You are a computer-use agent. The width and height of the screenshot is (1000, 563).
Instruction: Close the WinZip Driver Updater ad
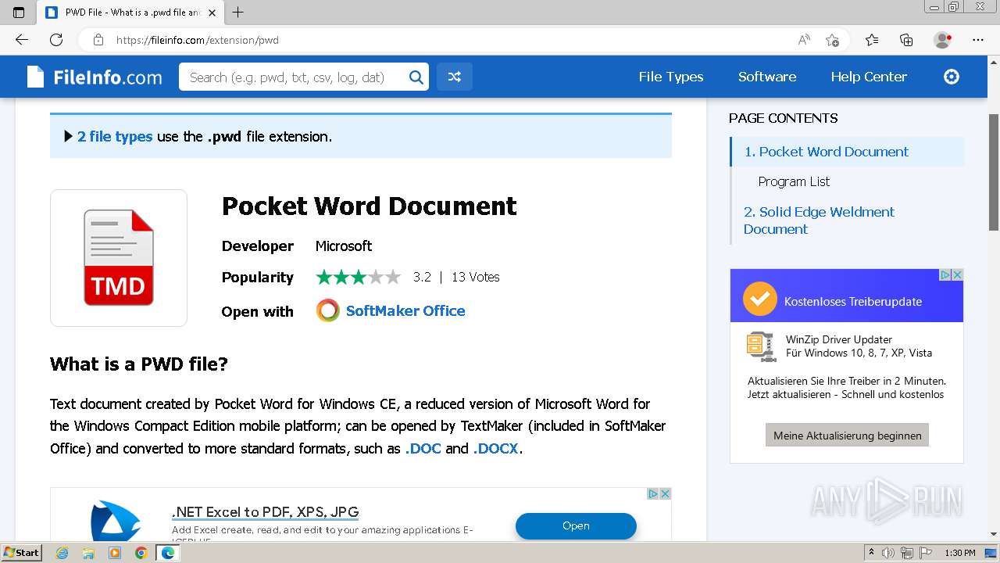[957, 274]
